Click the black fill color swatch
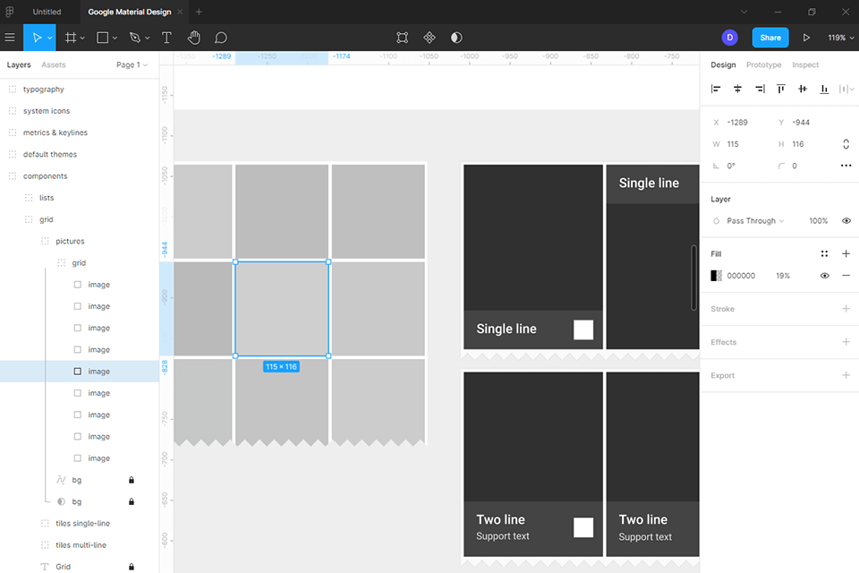 coord(716,276)
